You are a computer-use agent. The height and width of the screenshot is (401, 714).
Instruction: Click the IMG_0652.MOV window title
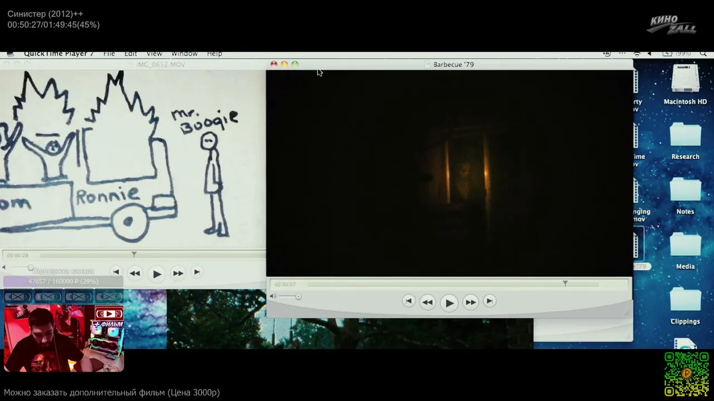[161, 65]
